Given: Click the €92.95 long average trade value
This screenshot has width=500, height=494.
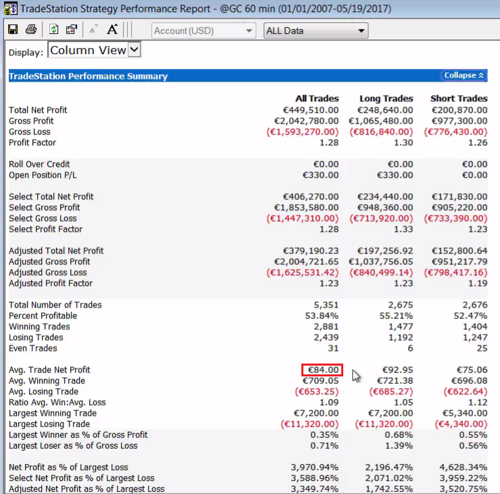Looking at the screenshot, I should (x=398, y=370).
